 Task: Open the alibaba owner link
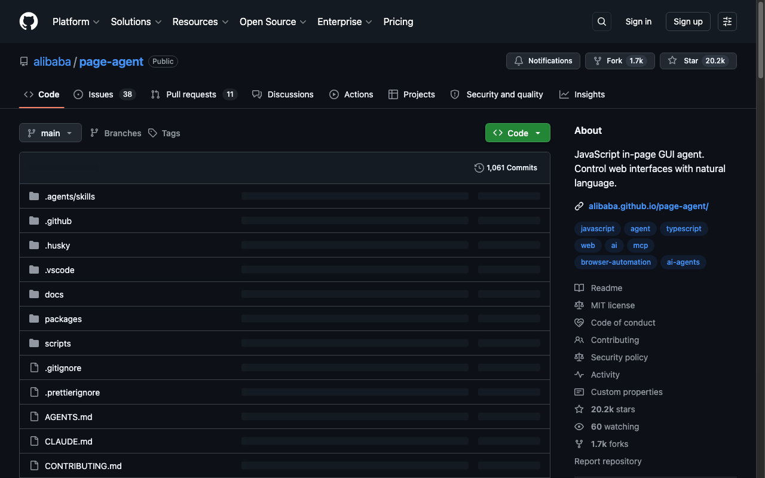(x=52, y=62)
